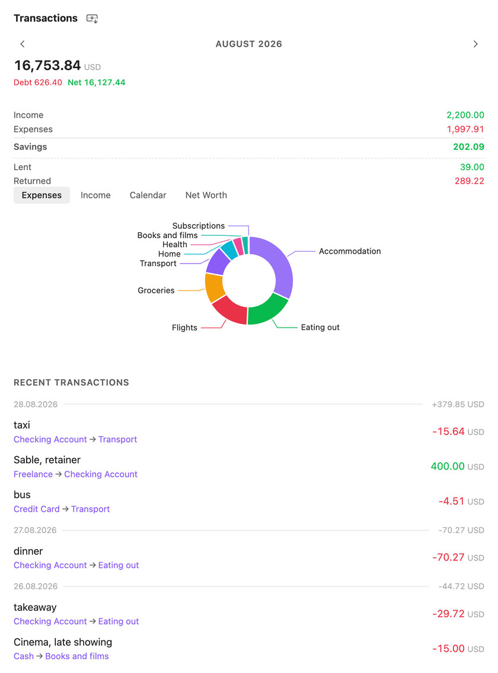Click the Income amount 2,200.00

click(465, 115)
